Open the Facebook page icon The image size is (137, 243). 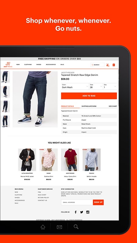[x=76, y=212]
